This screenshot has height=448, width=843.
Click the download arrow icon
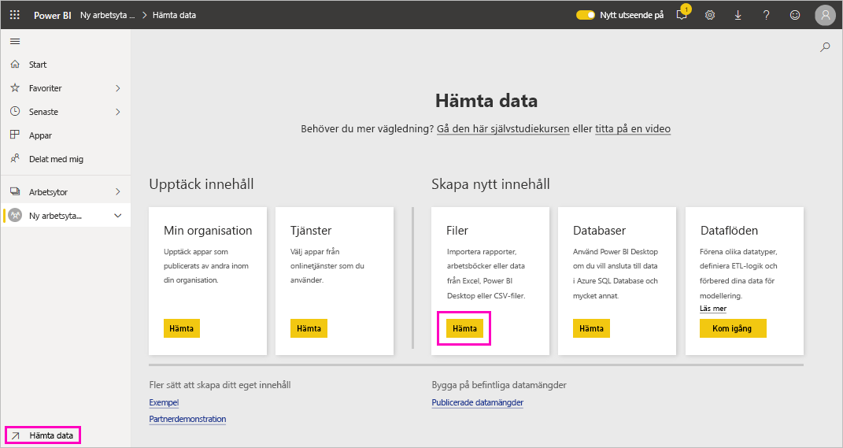[738, 15]
